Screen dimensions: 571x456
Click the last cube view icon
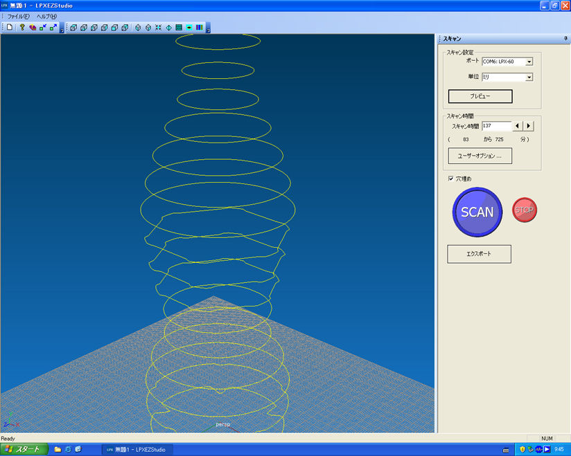click(x=125, y=28)
